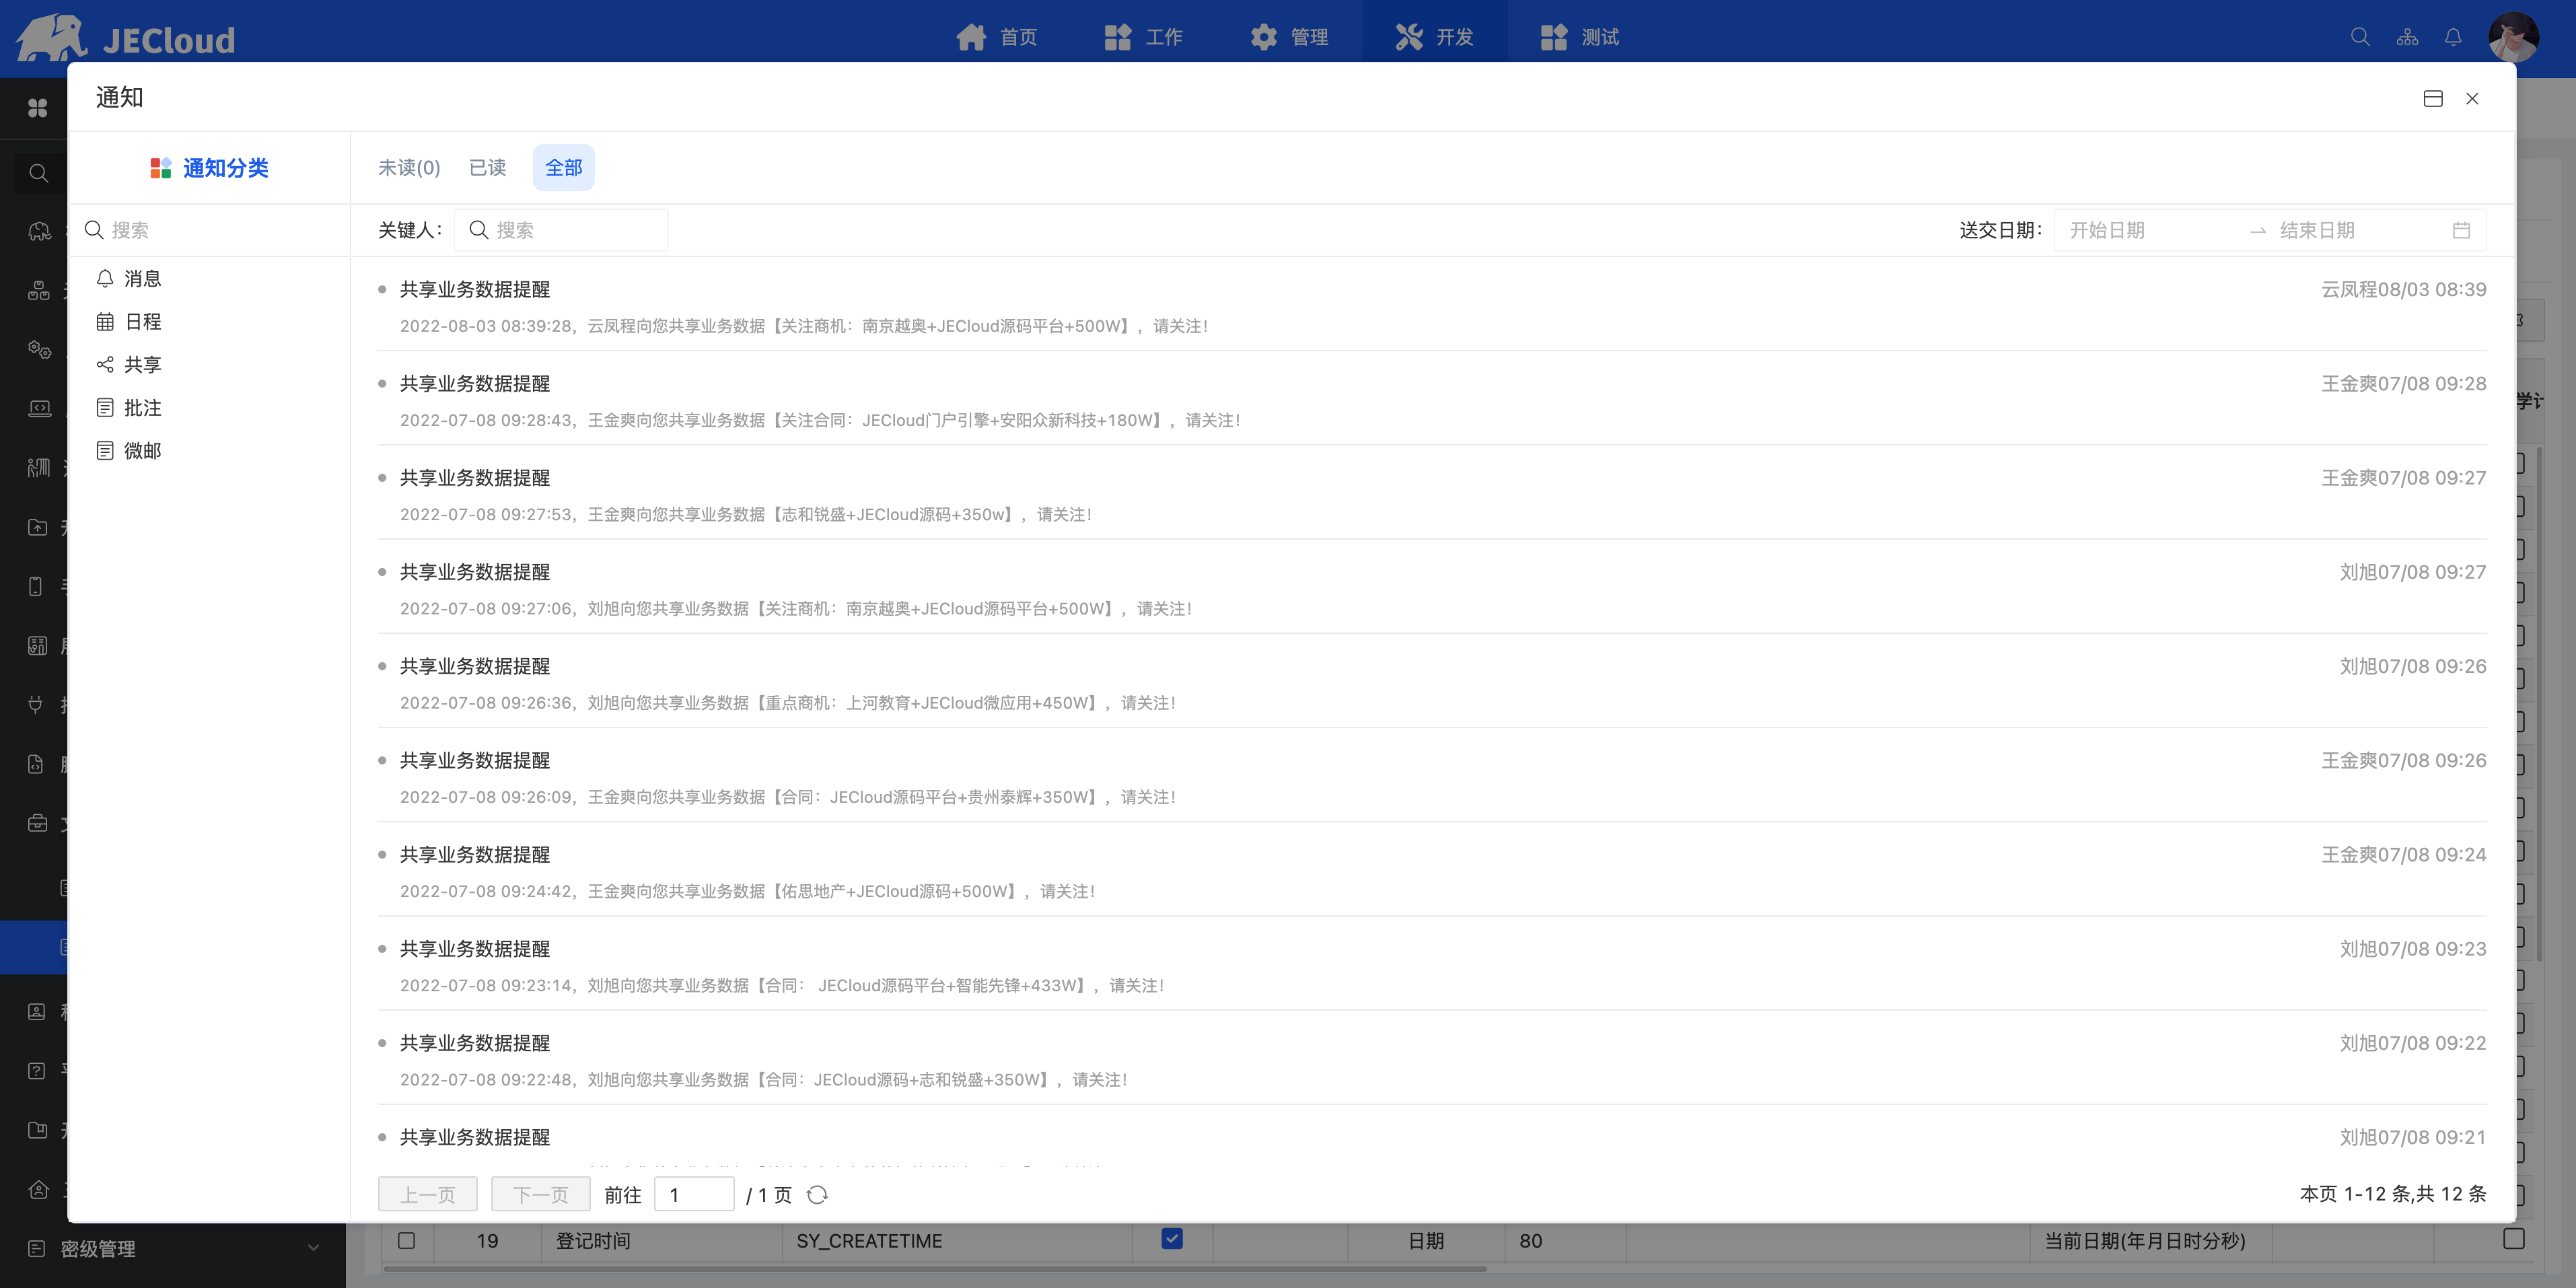Image resolution: width=2576 pixels, height=1288 pixels.
Task: Open the calendar icon in date range
Action: point(2461,230)
